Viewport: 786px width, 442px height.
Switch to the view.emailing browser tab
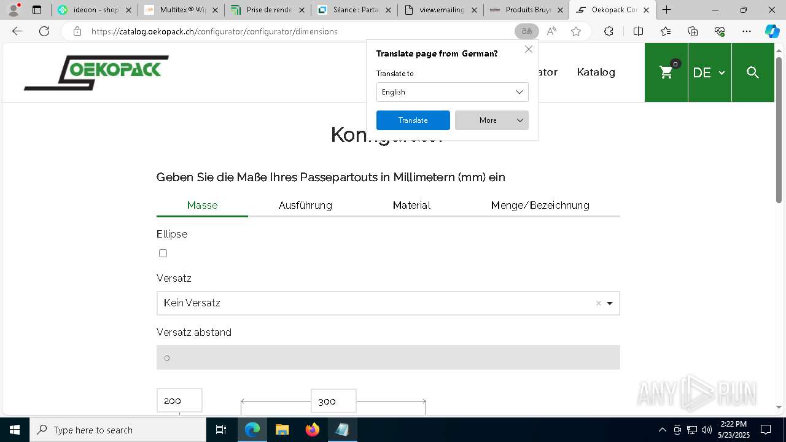click(x=441, y=10)
